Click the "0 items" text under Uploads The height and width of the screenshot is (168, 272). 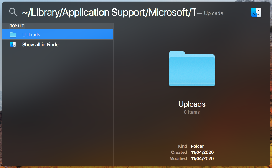(192, 112)
